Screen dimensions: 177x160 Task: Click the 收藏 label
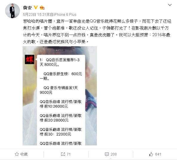24,154
